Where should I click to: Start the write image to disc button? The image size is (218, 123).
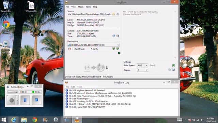pos(94,68)
